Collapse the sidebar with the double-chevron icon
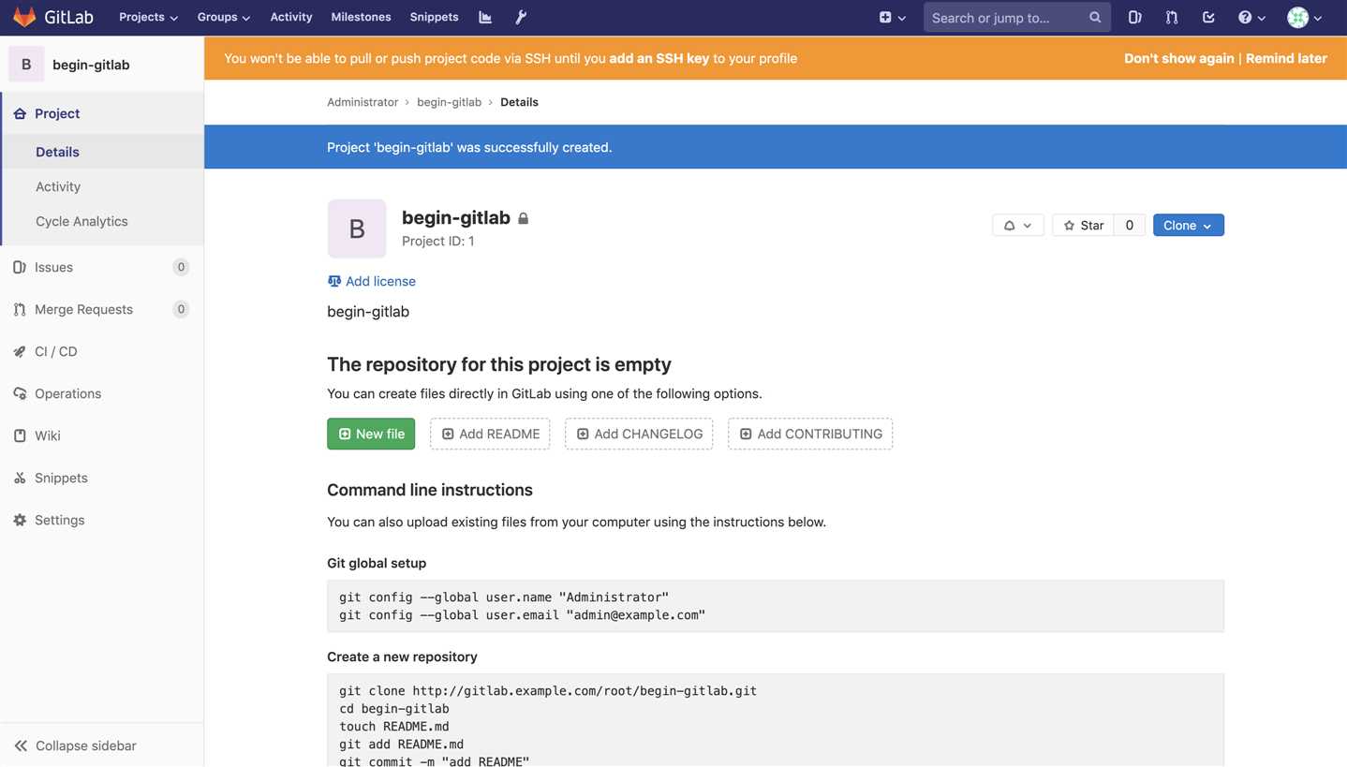Image resolution: width=1347 pixels, height=767 pixels. [x=21, y=745]
